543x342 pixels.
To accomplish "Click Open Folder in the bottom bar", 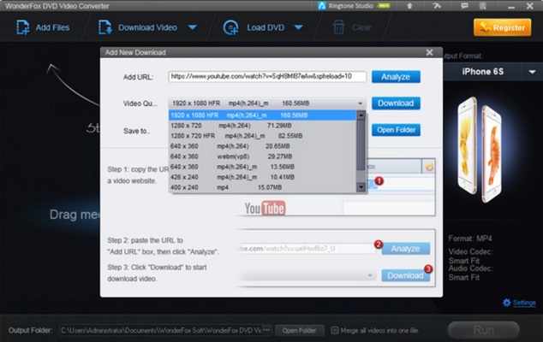I will point(299,331).
